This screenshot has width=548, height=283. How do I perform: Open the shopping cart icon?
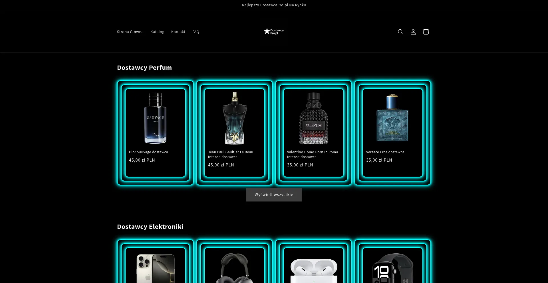(426, 32)
